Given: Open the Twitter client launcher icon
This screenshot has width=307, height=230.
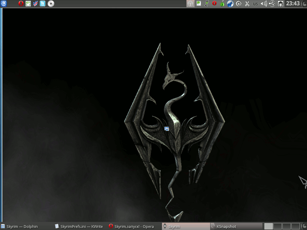Looking at the screenshot, I should point(43,4).
